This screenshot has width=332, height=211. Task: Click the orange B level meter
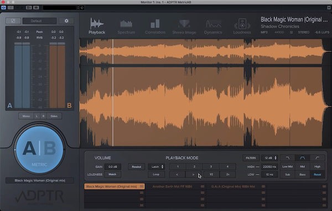(x=57, y=75)
